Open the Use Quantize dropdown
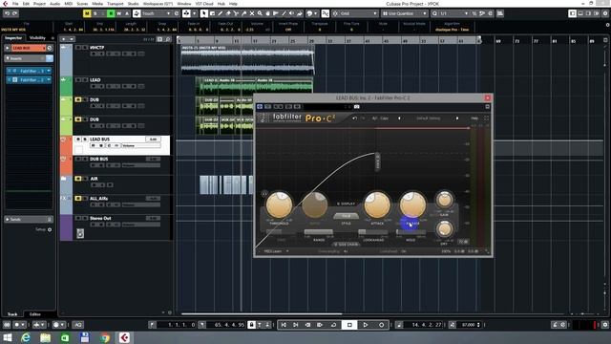611x344 pixels. pyautogui.click(x=404, y=13)
